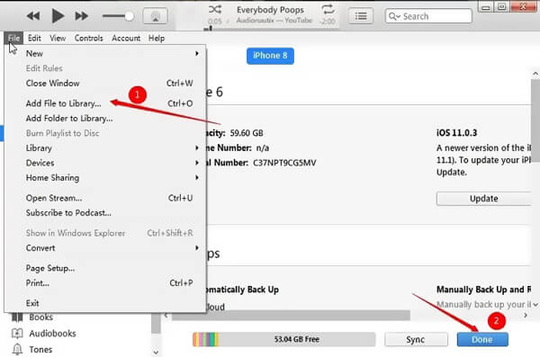Click the search magnifier dropdown icon
The height and width of the screenshot is (357, 540).
(x=394, y=16)
